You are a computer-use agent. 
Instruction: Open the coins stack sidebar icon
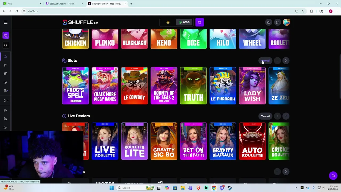pyautogui.click(x=5, y=119)
